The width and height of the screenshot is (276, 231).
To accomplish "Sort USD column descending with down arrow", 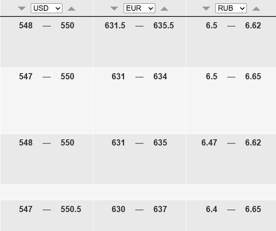I will coord(22,9).
